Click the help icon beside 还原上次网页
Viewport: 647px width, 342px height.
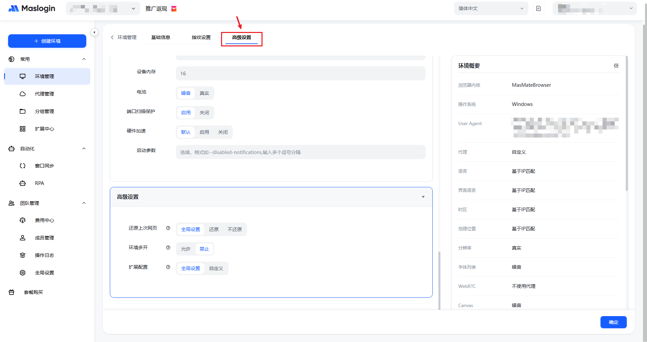(168, 228)
